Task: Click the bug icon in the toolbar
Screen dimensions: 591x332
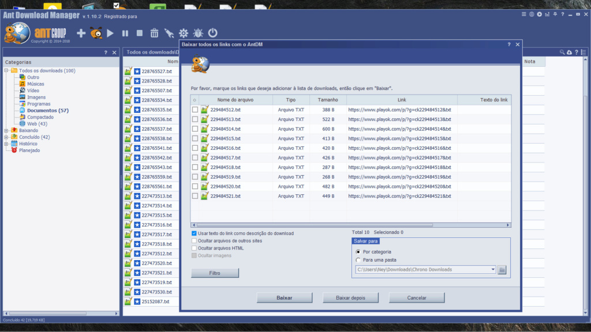Action: click(198, 33)
